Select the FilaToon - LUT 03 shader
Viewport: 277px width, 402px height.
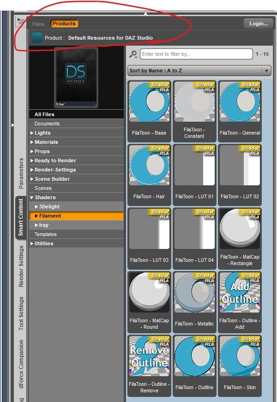click(149, 238)
